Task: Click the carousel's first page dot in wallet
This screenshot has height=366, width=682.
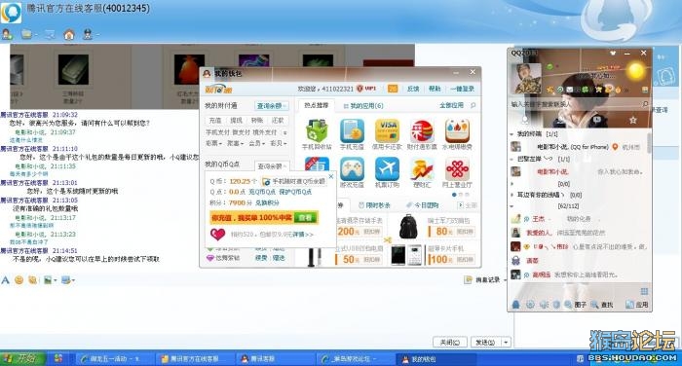Action: tap(454, 195)
